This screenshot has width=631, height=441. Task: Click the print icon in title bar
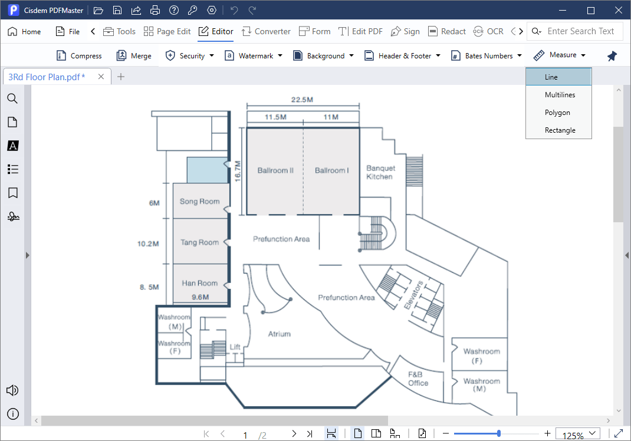[155, 10]
